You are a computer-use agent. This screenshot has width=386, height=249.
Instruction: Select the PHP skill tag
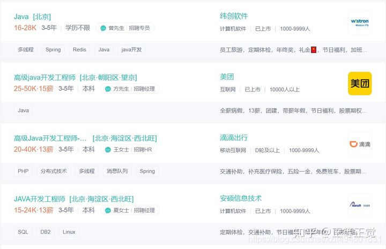23,171
